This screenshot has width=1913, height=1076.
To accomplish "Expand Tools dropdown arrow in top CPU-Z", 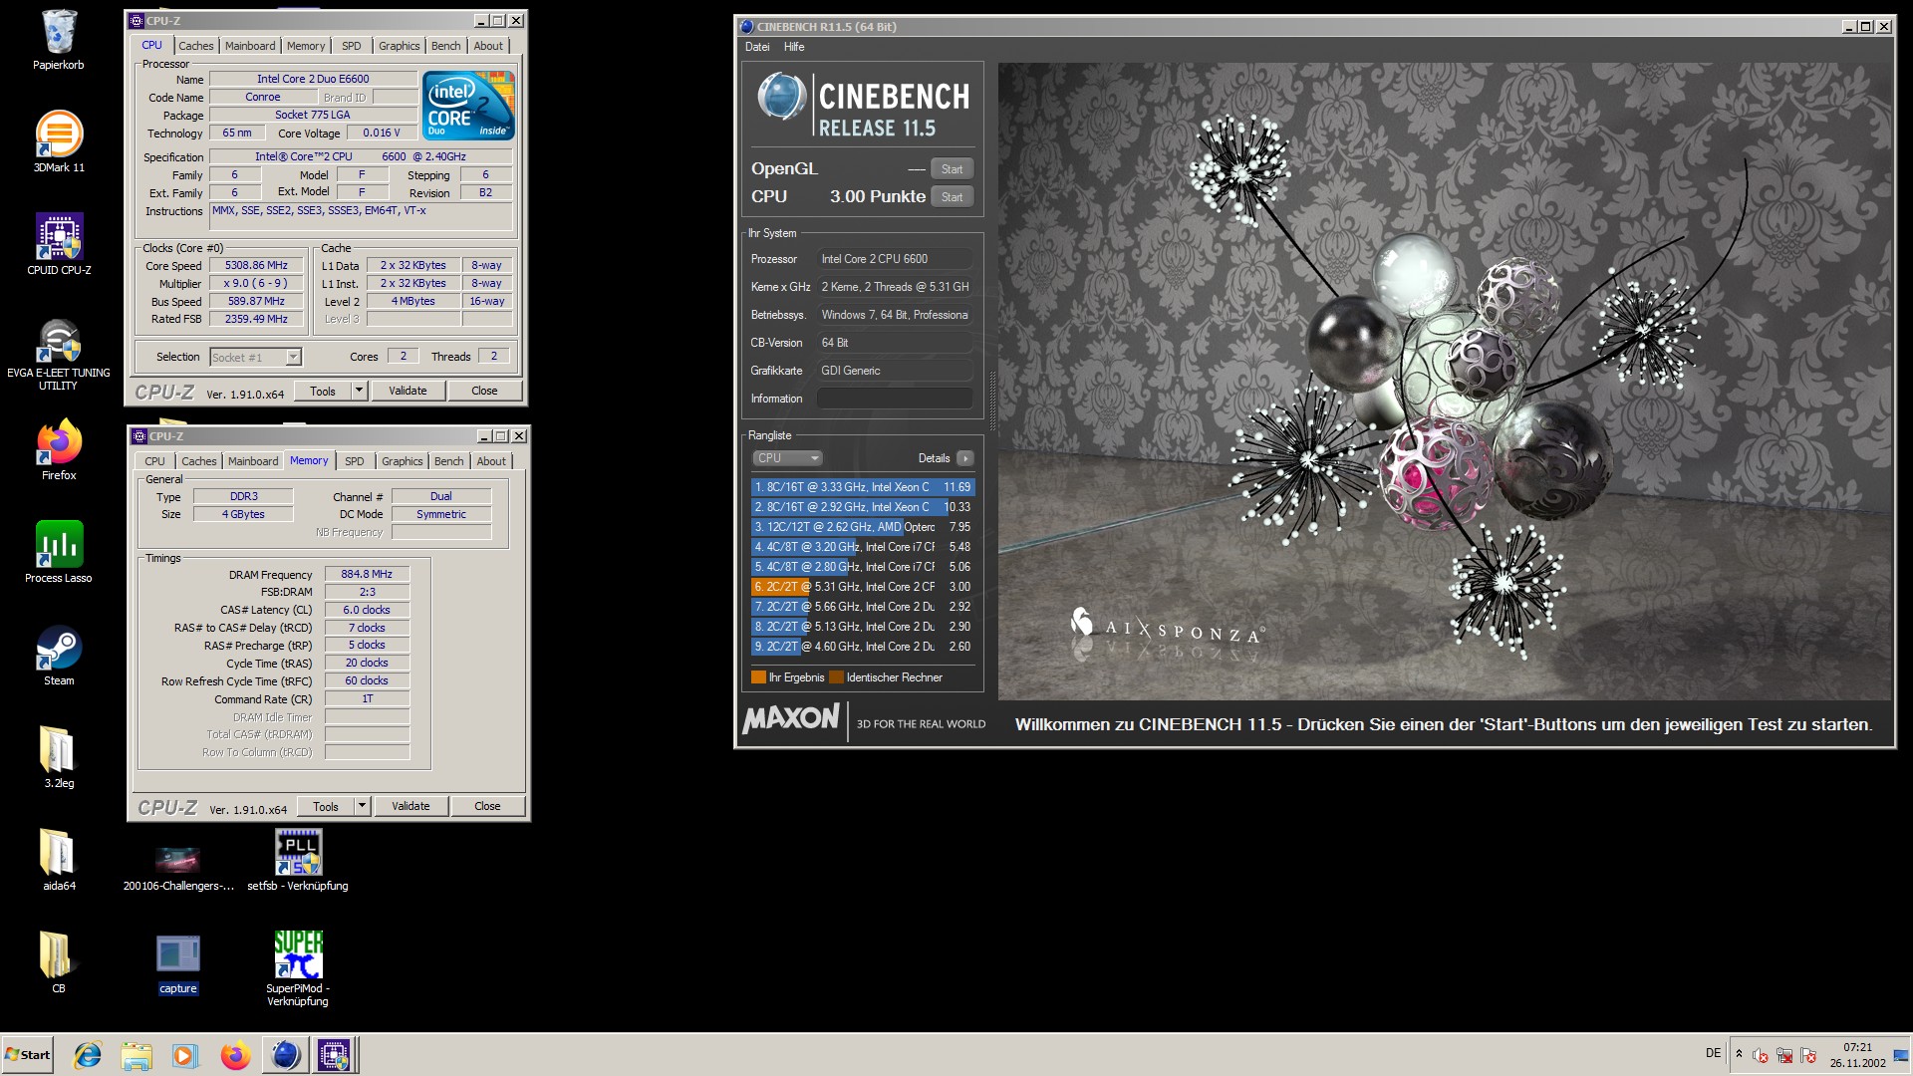I will [360, 392].
